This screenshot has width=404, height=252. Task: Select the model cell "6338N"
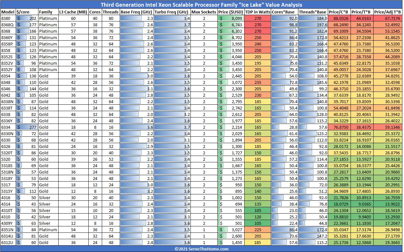coord(8,102)
